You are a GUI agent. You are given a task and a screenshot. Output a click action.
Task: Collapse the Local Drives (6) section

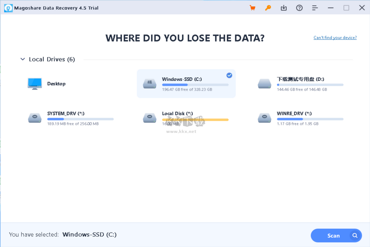(x=23, y=59)
